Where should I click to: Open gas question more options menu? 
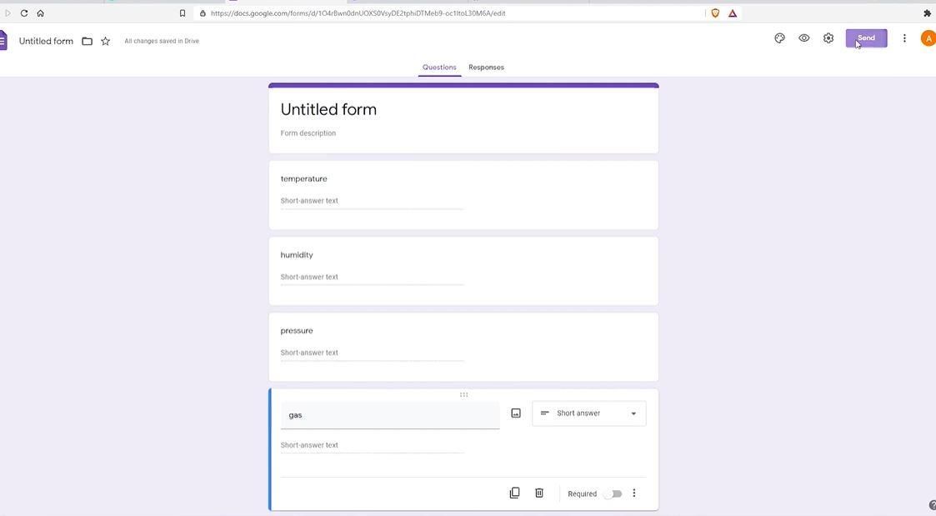(634, 493)
